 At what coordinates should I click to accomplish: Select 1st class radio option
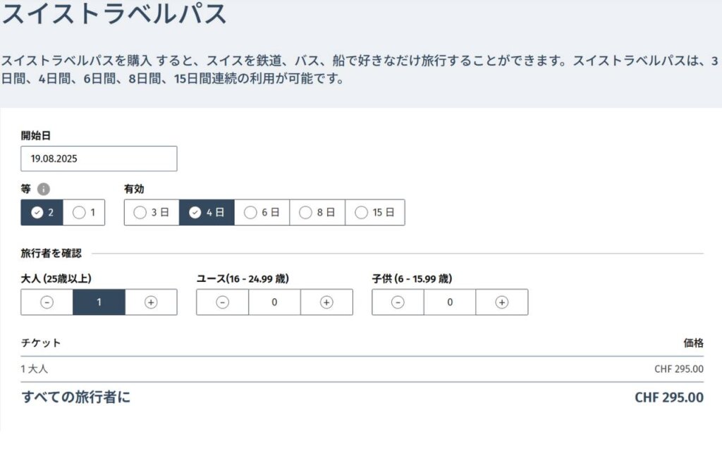coord(84,213)
